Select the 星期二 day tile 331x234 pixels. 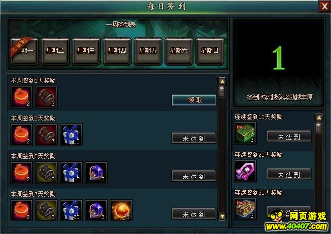[55, 51]
